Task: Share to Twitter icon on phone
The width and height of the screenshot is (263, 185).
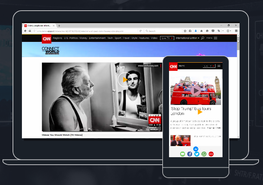Action: pyautogui.click(x=197, y=154)
